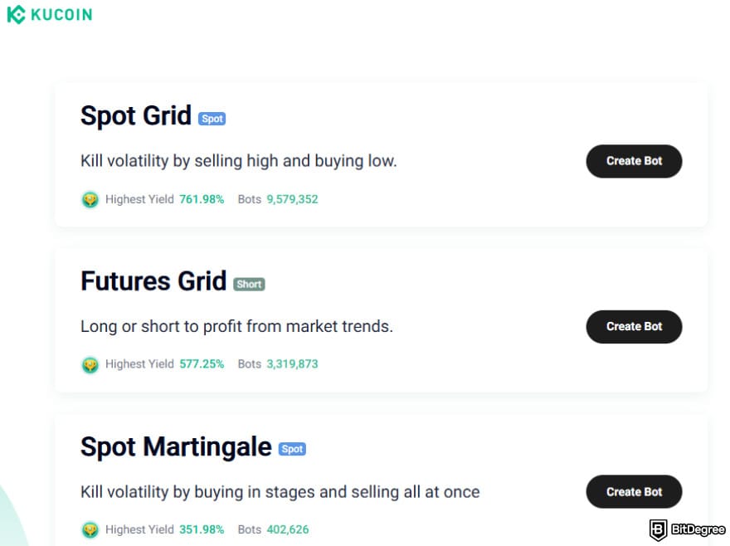This screenshot has width=730, height=546.
Task: Click the KuCoin logo icon
Action: tap(16, 14)
